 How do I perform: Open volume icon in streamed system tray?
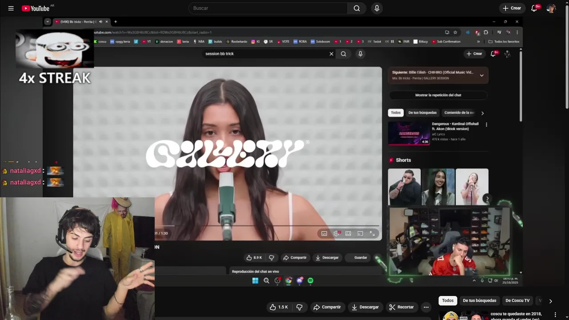(x=496, y=280)
